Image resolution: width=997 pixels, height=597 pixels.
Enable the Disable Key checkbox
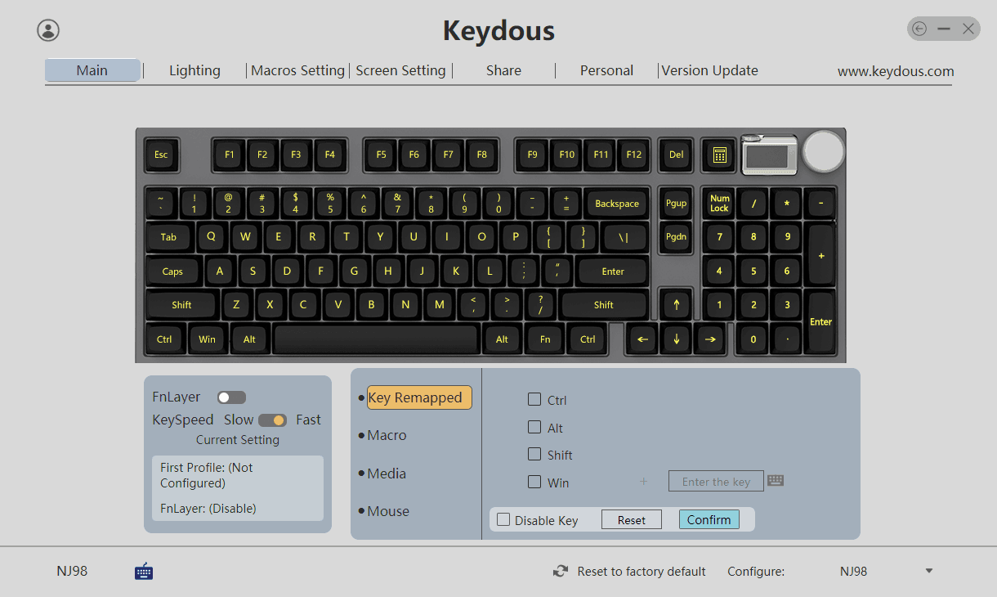coord(503,520)
